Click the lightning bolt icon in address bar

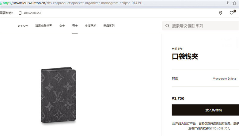pos(228,3)
